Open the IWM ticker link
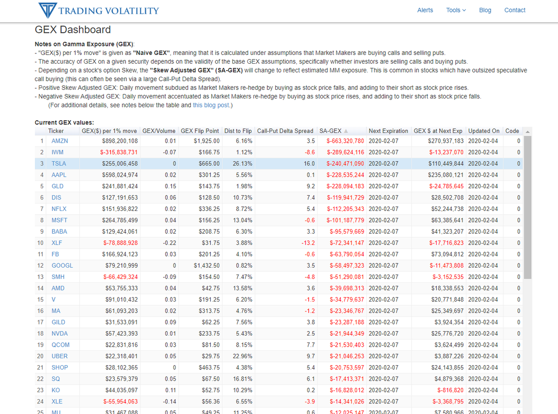 click(x=58, y=152)
